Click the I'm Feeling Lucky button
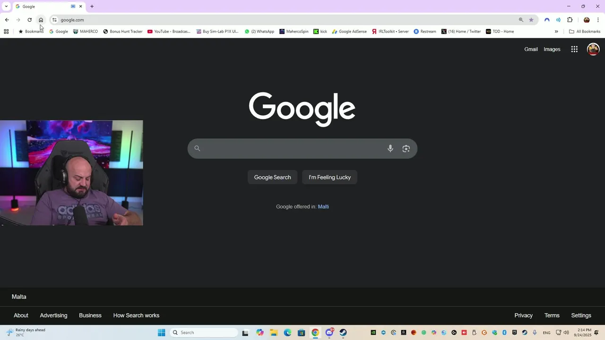The height and width of the screenshot is (340, 605). click(329, 177)
